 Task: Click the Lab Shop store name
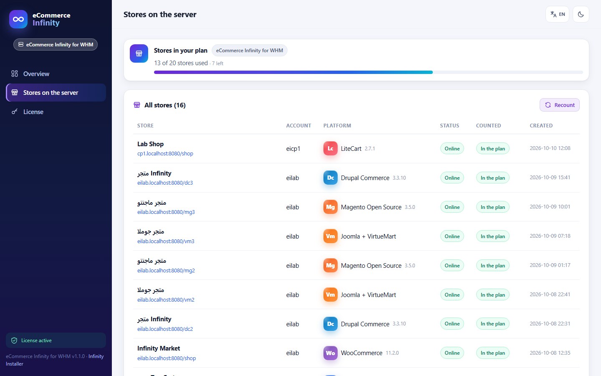(x=150, y=144)
